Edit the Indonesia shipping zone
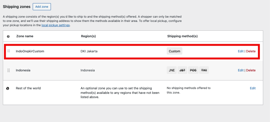The width and height of the screenshot is (270, 122). (241, 70)
